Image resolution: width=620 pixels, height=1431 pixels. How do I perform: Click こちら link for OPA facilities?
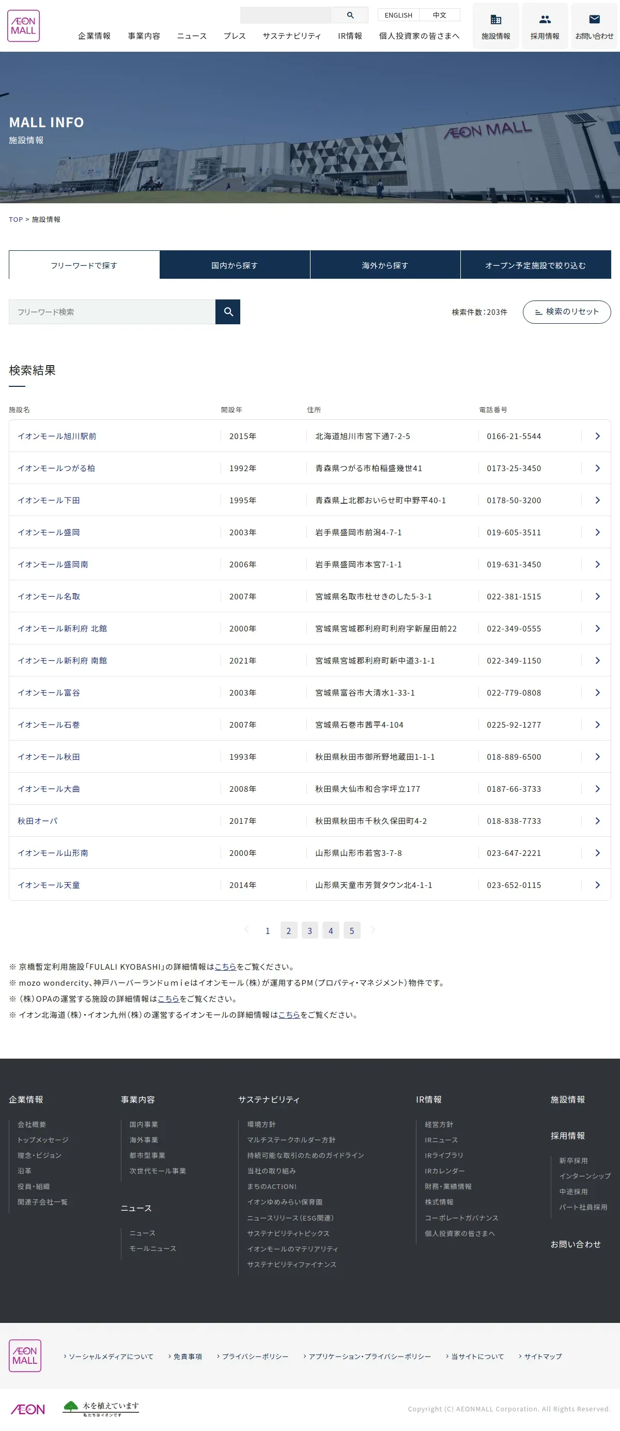point(168,998)
